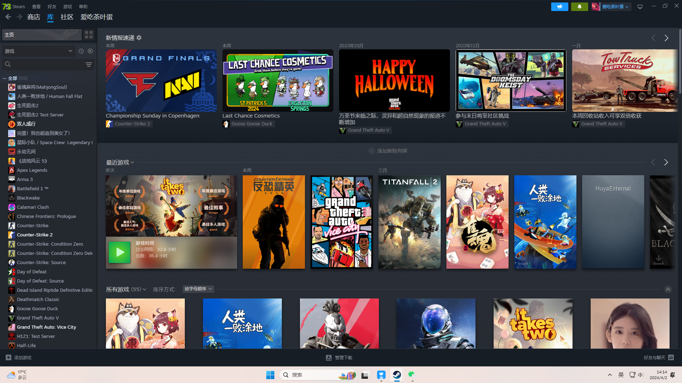The image size is (682, 383).
Task: Open the notifications bell button
Action: coord(579,6)
